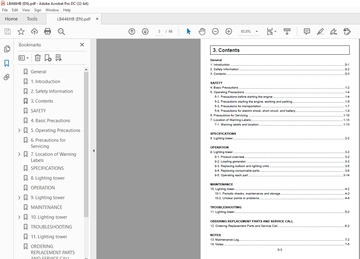This screenshot has height=259, width=360.
Task: Open the Attachments paperclip panel
Action: point(7,77)
